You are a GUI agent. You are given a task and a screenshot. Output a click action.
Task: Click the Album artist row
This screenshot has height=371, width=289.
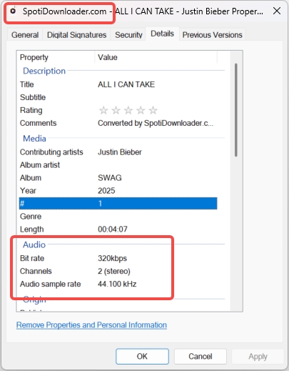coord(118,165)
